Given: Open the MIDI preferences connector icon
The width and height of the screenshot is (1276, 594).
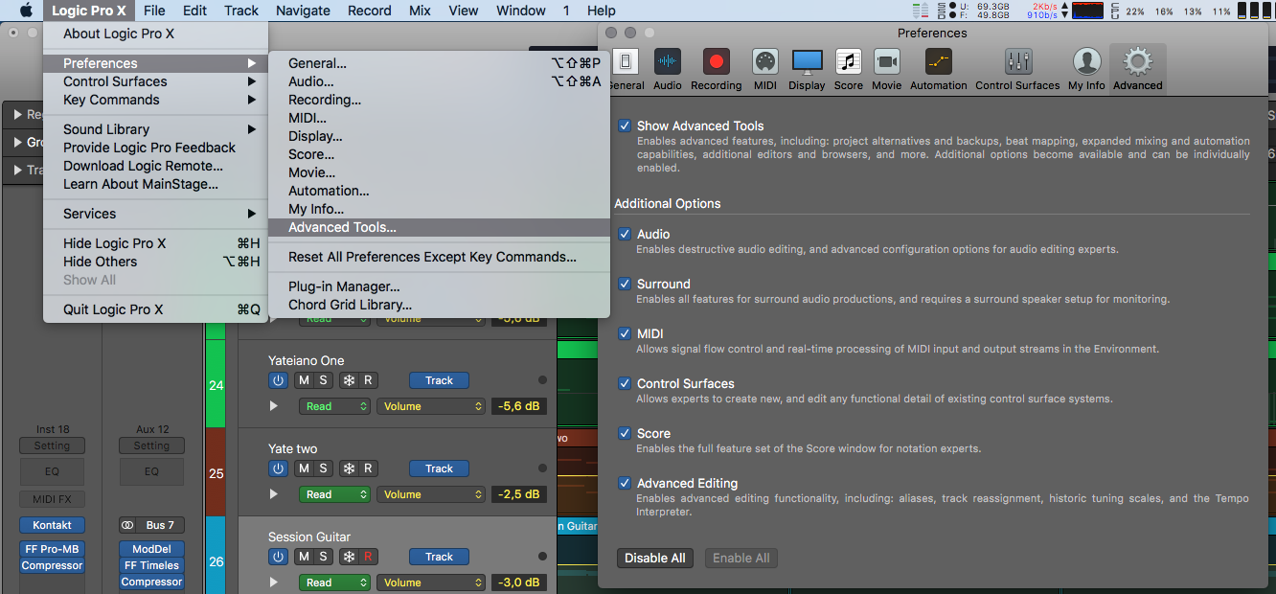Looking at the screenshot, I should tap(764, 62).
